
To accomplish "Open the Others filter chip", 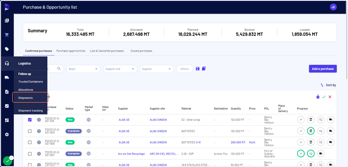I will pyautogui.click(x=185, y=69).
